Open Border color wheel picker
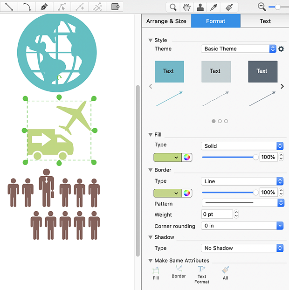Screen dimensions: 289x290 (187, 193)
